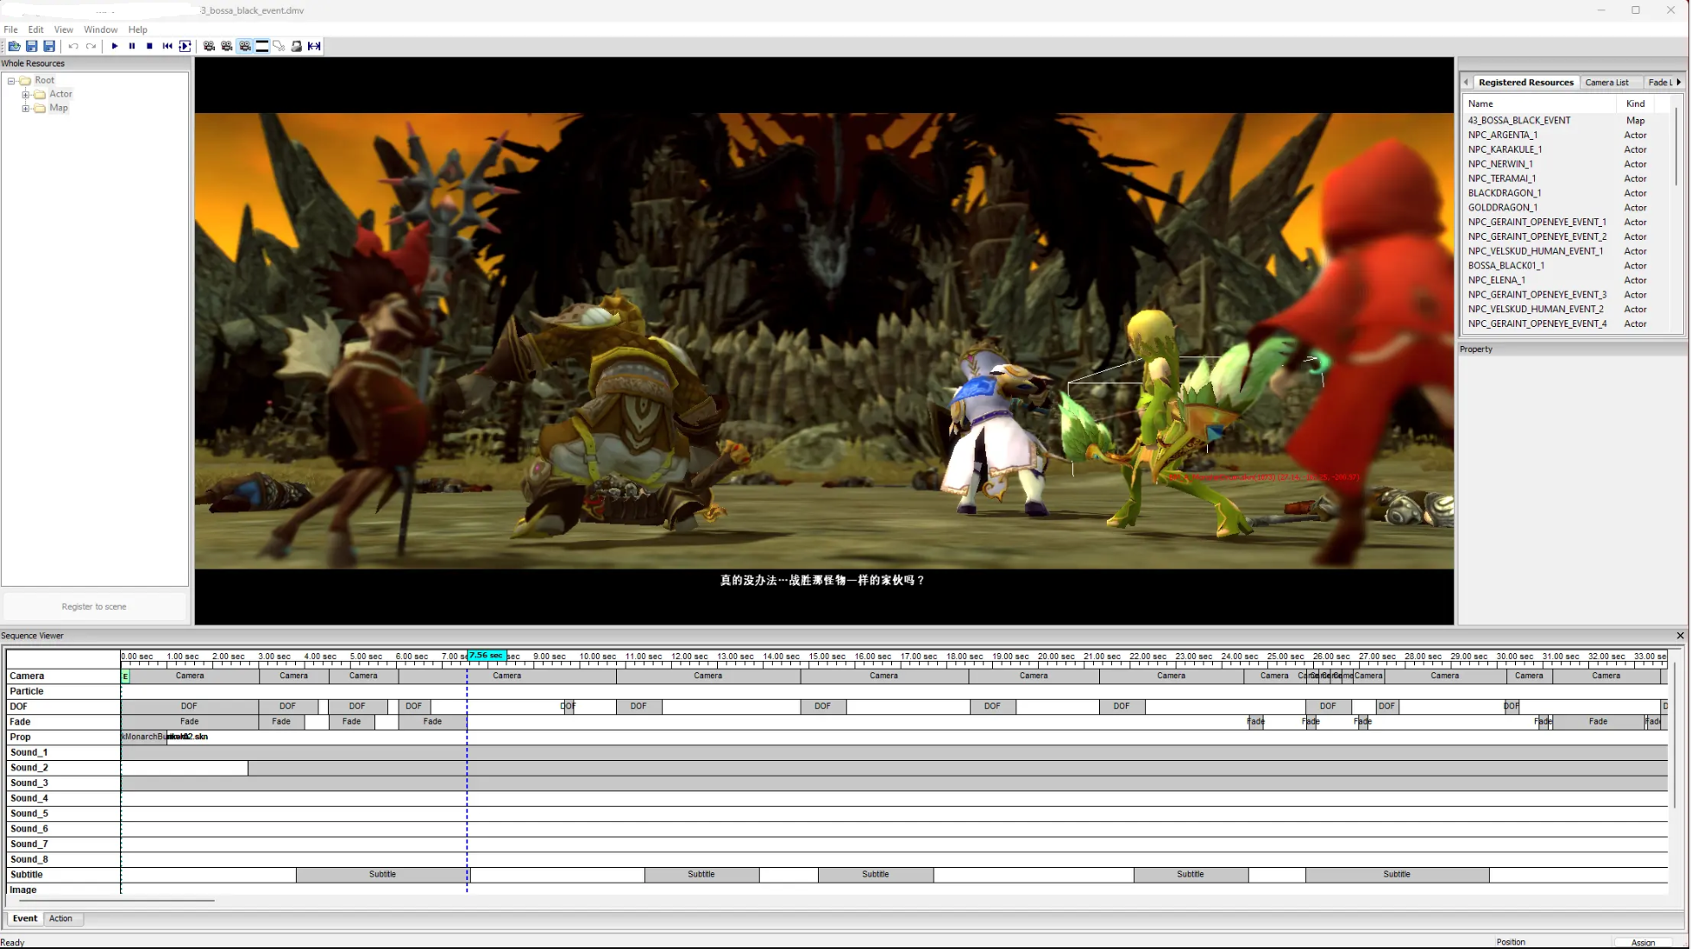Open the Help menu
The height and width of the screenshot is (949, 1691).
click(x=138, y=29)
